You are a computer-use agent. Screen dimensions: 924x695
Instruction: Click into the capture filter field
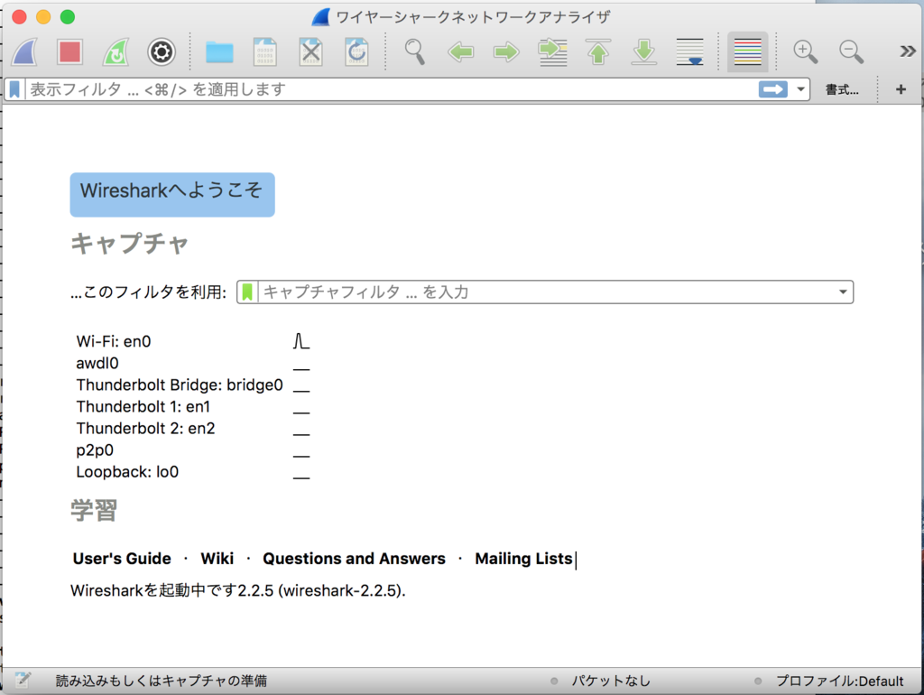point(545,292)
